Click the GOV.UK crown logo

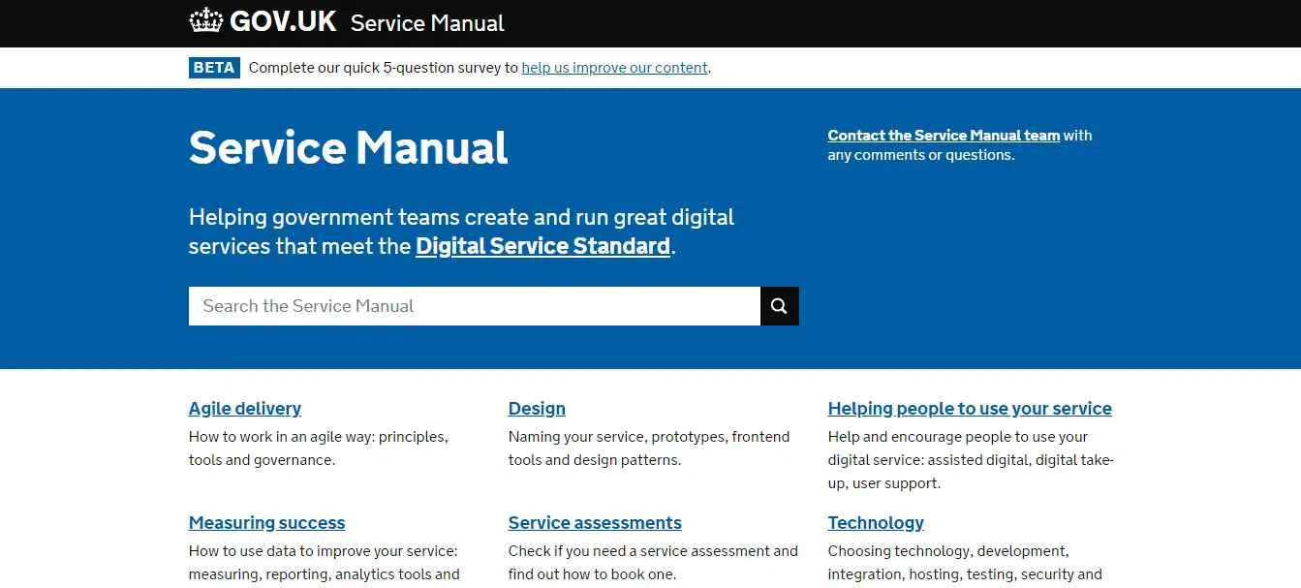pos(205,21)
